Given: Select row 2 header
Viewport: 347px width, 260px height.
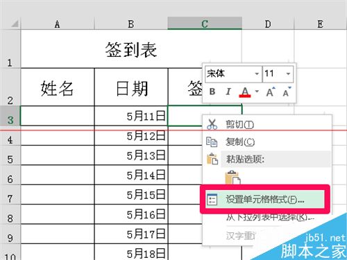Looking at the screenshot, I should pos(10,87).
